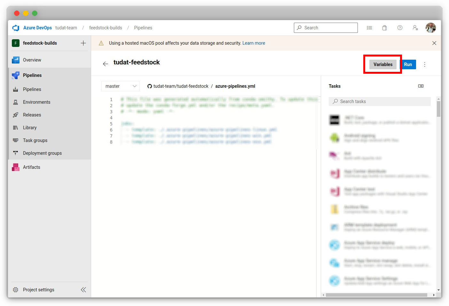Open Deployment groups in the sidebar
This screenshot has width=449, height=306.
coord(49,153)
